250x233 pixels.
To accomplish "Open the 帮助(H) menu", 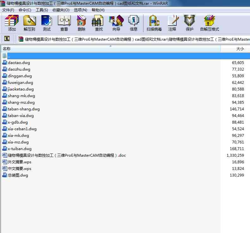I will click(98, 10).
